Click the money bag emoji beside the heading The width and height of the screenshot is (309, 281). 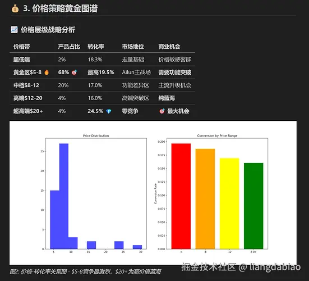click(x=15, y=8)
